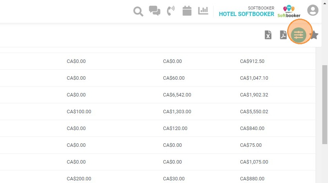Select the CA$120.00 cell
The width and height of the screenshot is (328, 183).
tap(175, 128)
